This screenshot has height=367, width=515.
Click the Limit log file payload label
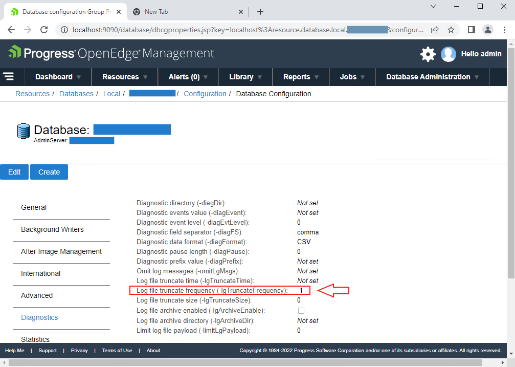(x=193, y=331)
